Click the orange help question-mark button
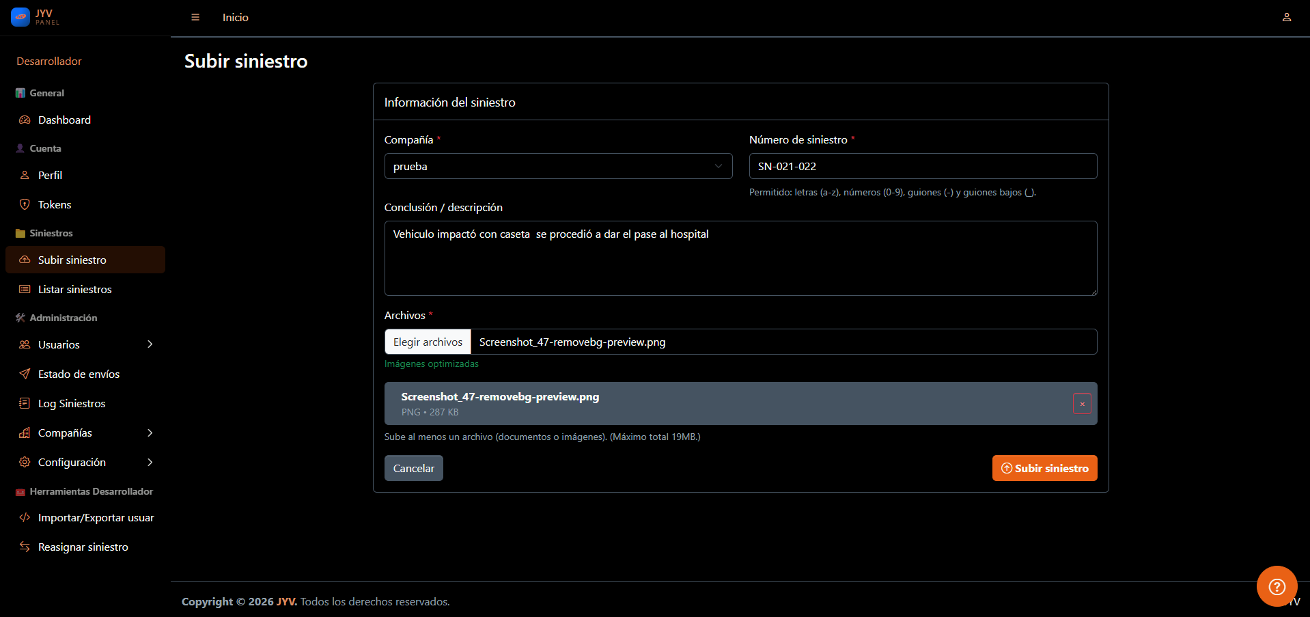This screenshot has width=1310, height=617. point(1277,586)
